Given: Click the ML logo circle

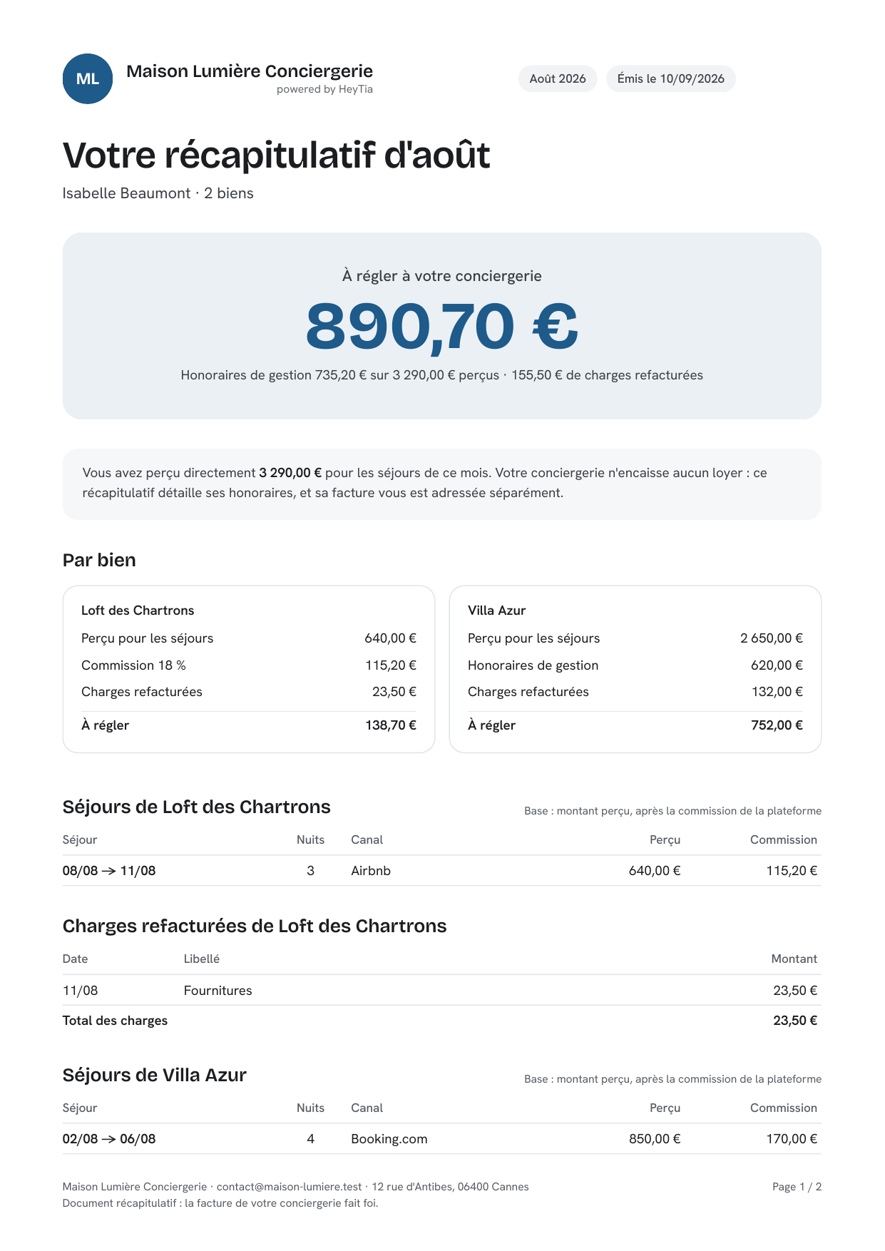Looking at the screenshot, I should point(88,78).
